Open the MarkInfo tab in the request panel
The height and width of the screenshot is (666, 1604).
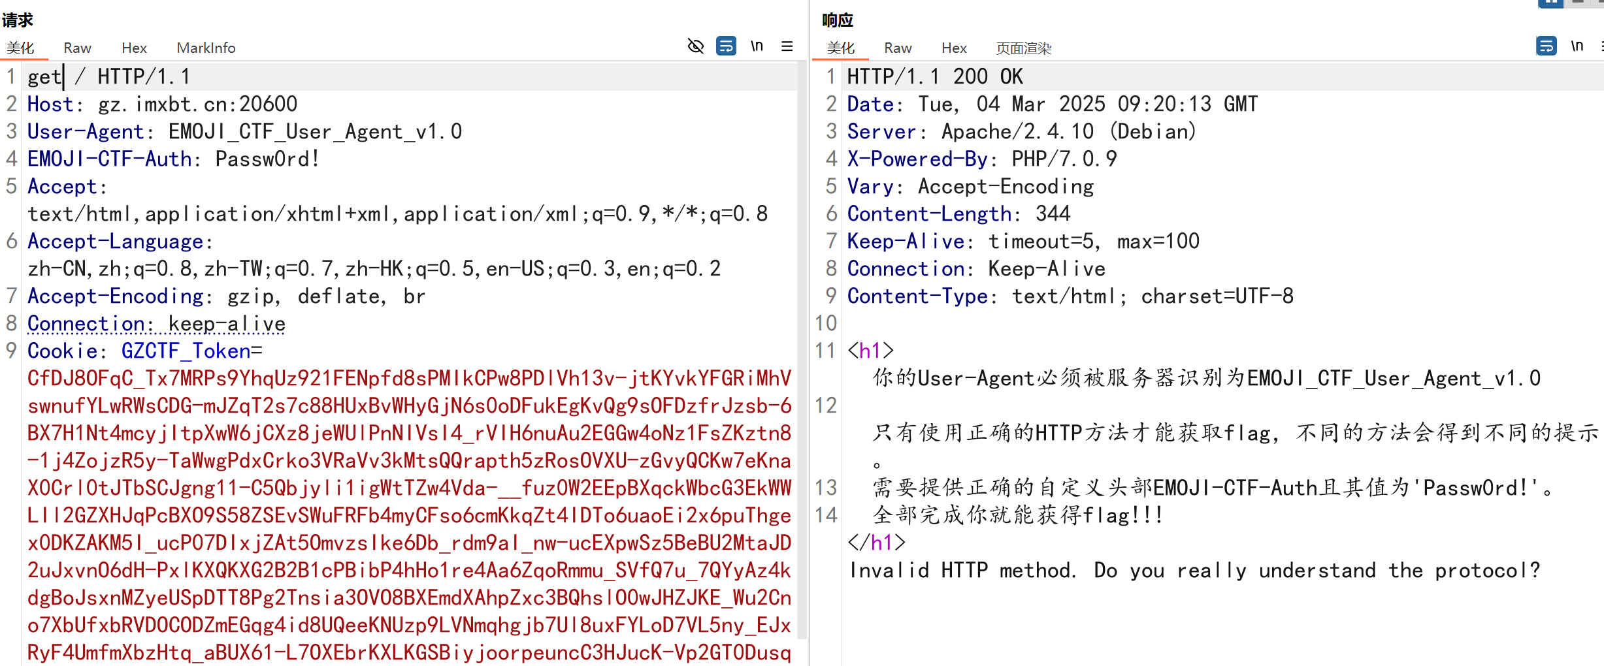click(206, 48)
